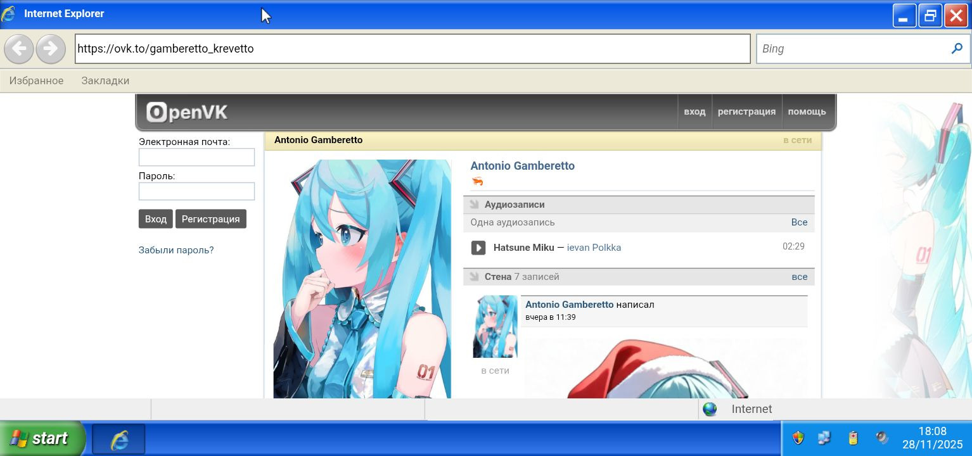
Task: Click the volume speaker tray icon
Action: click(881, 438)
